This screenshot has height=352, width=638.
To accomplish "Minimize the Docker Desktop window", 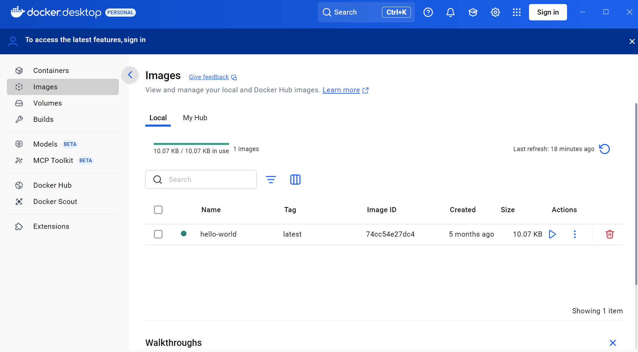I will [x=582, y=12].
